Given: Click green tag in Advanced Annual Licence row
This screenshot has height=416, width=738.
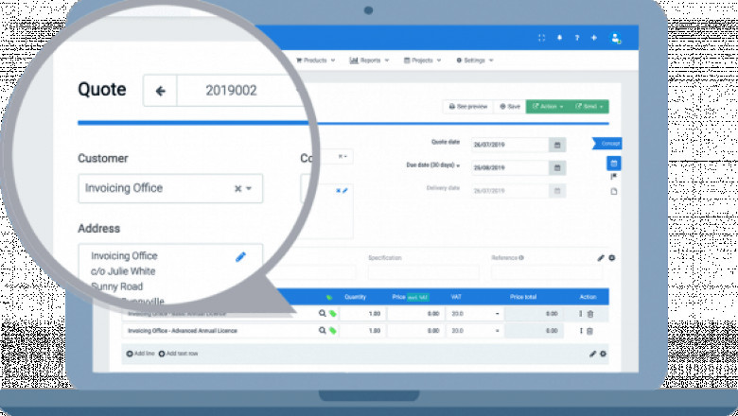Looking at the screenshot, I should pos(333,331).
